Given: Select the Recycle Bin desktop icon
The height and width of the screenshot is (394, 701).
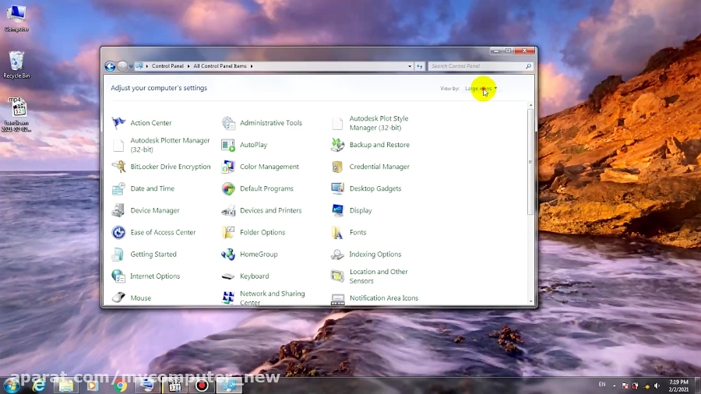Looking at the screenshot, I should pos(16,65).
